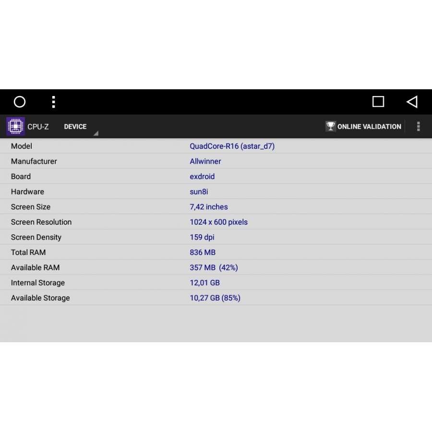Tap the triangle back navigation button
432x432 pixels.
coord(412,102)
